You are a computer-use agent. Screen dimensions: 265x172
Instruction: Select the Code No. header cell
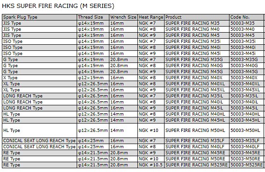click(246, 17)
